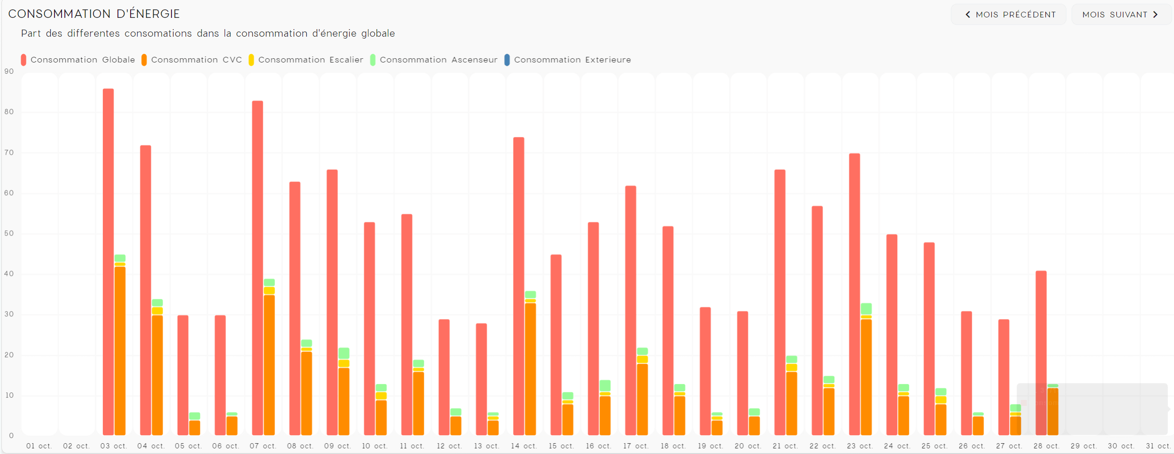Click the left chevron in MOIS PRÉCÉDENT
1174x454 pixels.
pos(968,15)
